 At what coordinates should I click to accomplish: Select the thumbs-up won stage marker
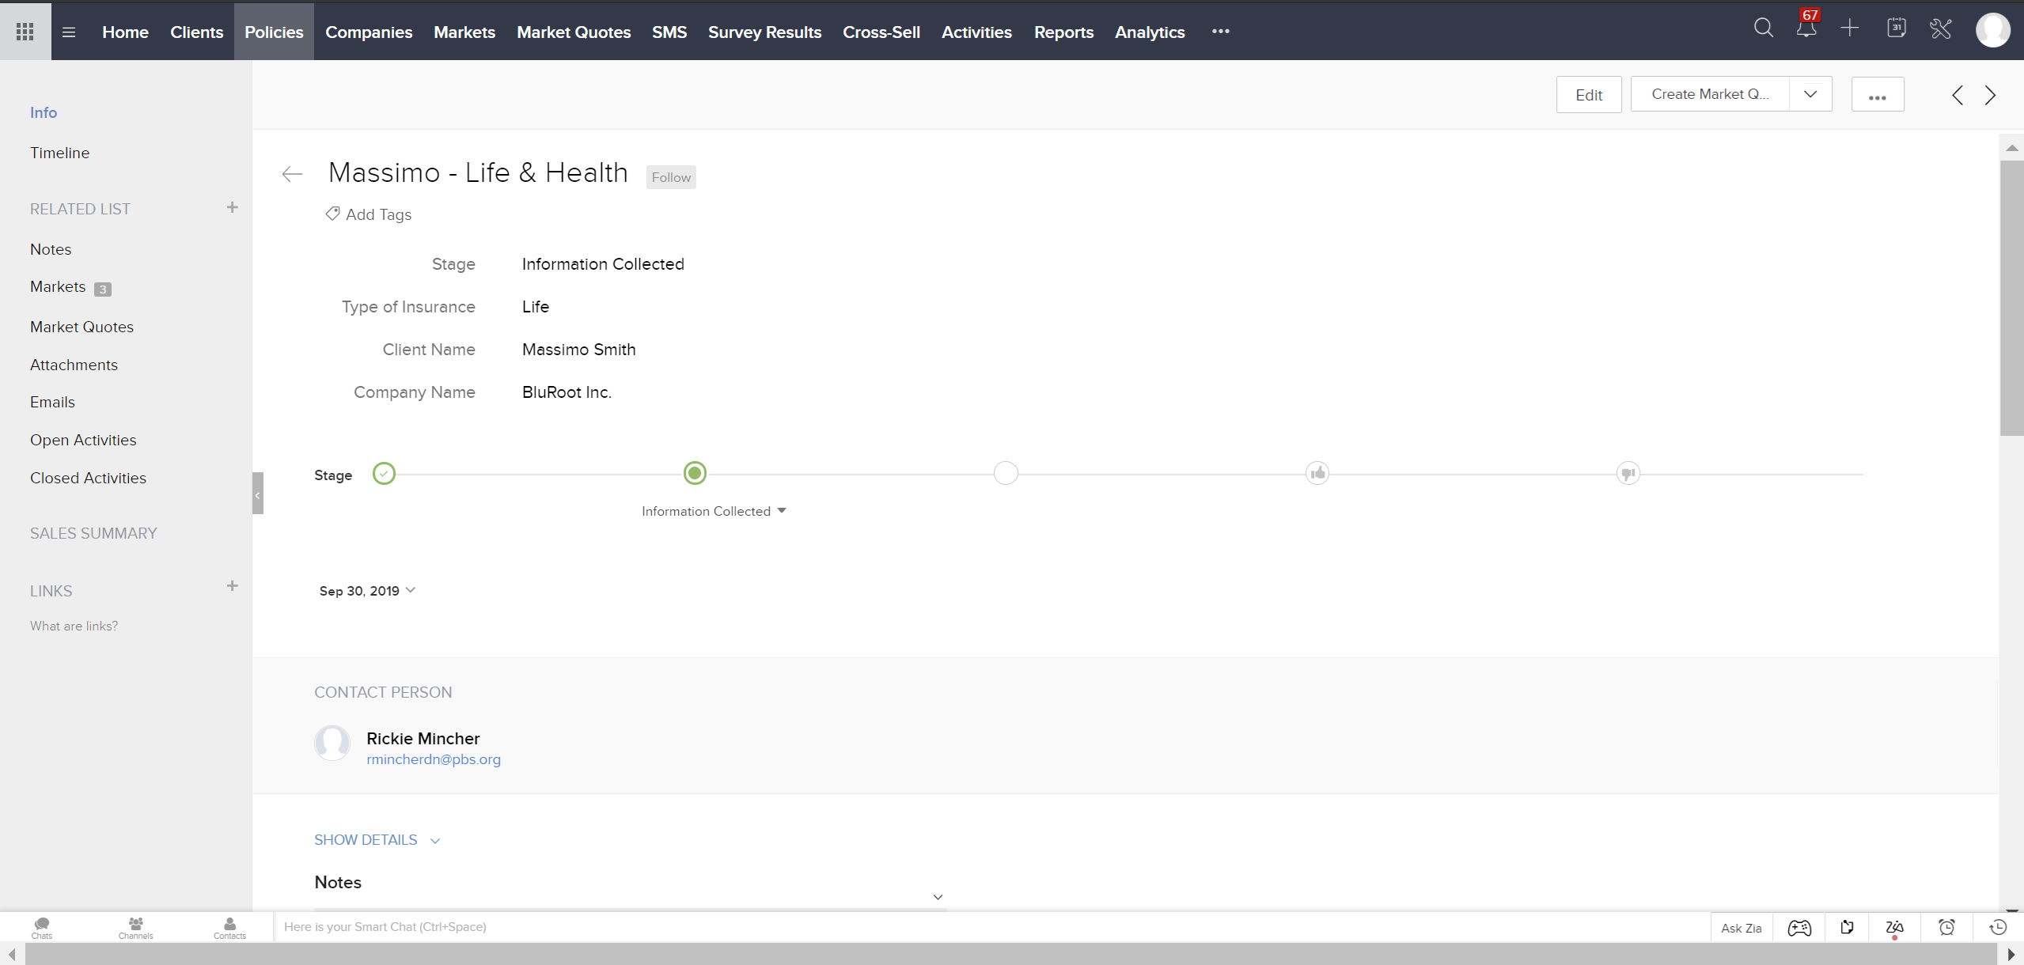tap(1317, 474)
